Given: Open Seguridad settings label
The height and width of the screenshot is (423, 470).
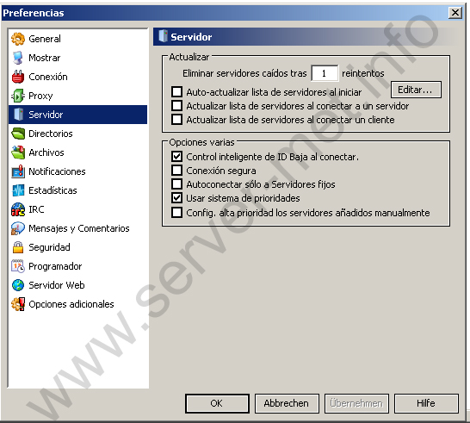Looking at the screenshot, I should (49, 247).
